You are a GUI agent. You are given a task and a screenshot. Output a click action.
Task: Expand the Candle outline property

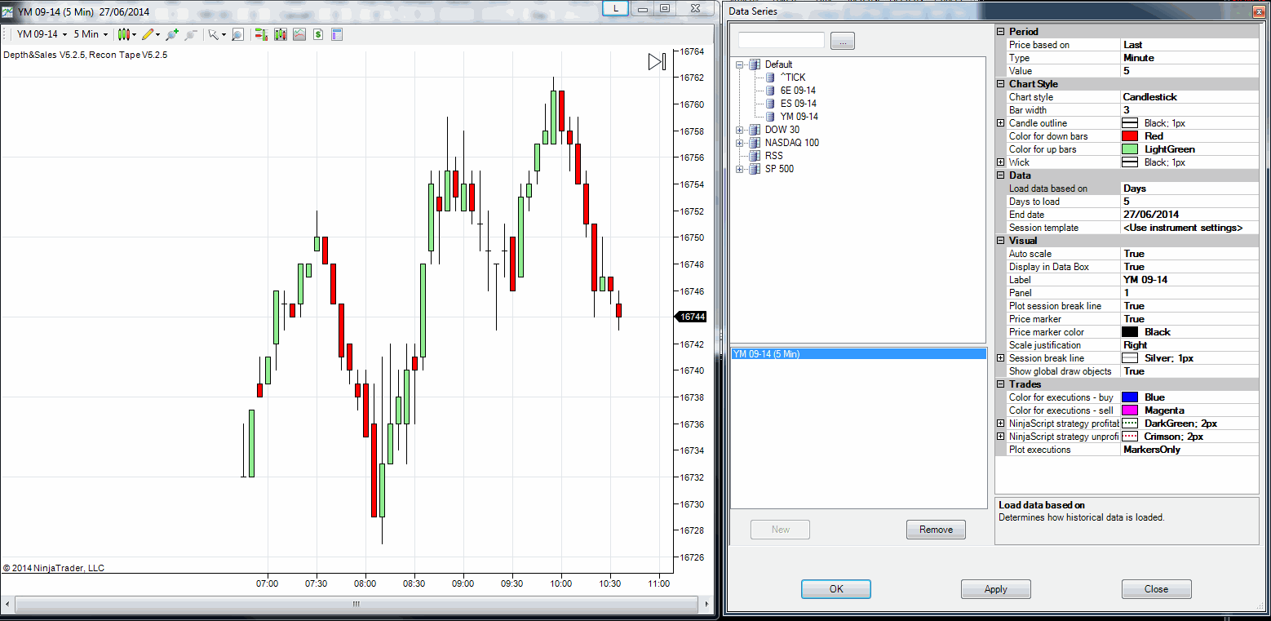coord(1001,123)
